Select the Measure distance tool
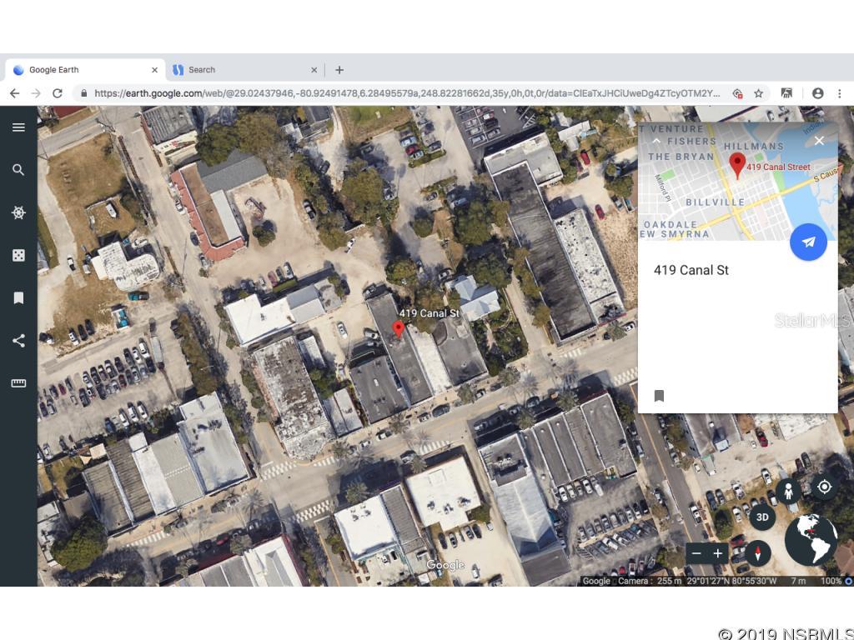 click(18, 382)
